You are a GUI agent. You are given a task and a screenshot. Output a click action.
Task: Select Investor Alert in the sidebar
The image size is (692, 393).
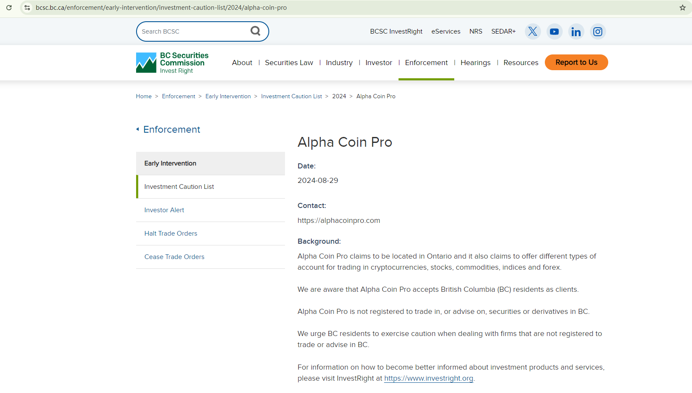click(x=164, y=210)
